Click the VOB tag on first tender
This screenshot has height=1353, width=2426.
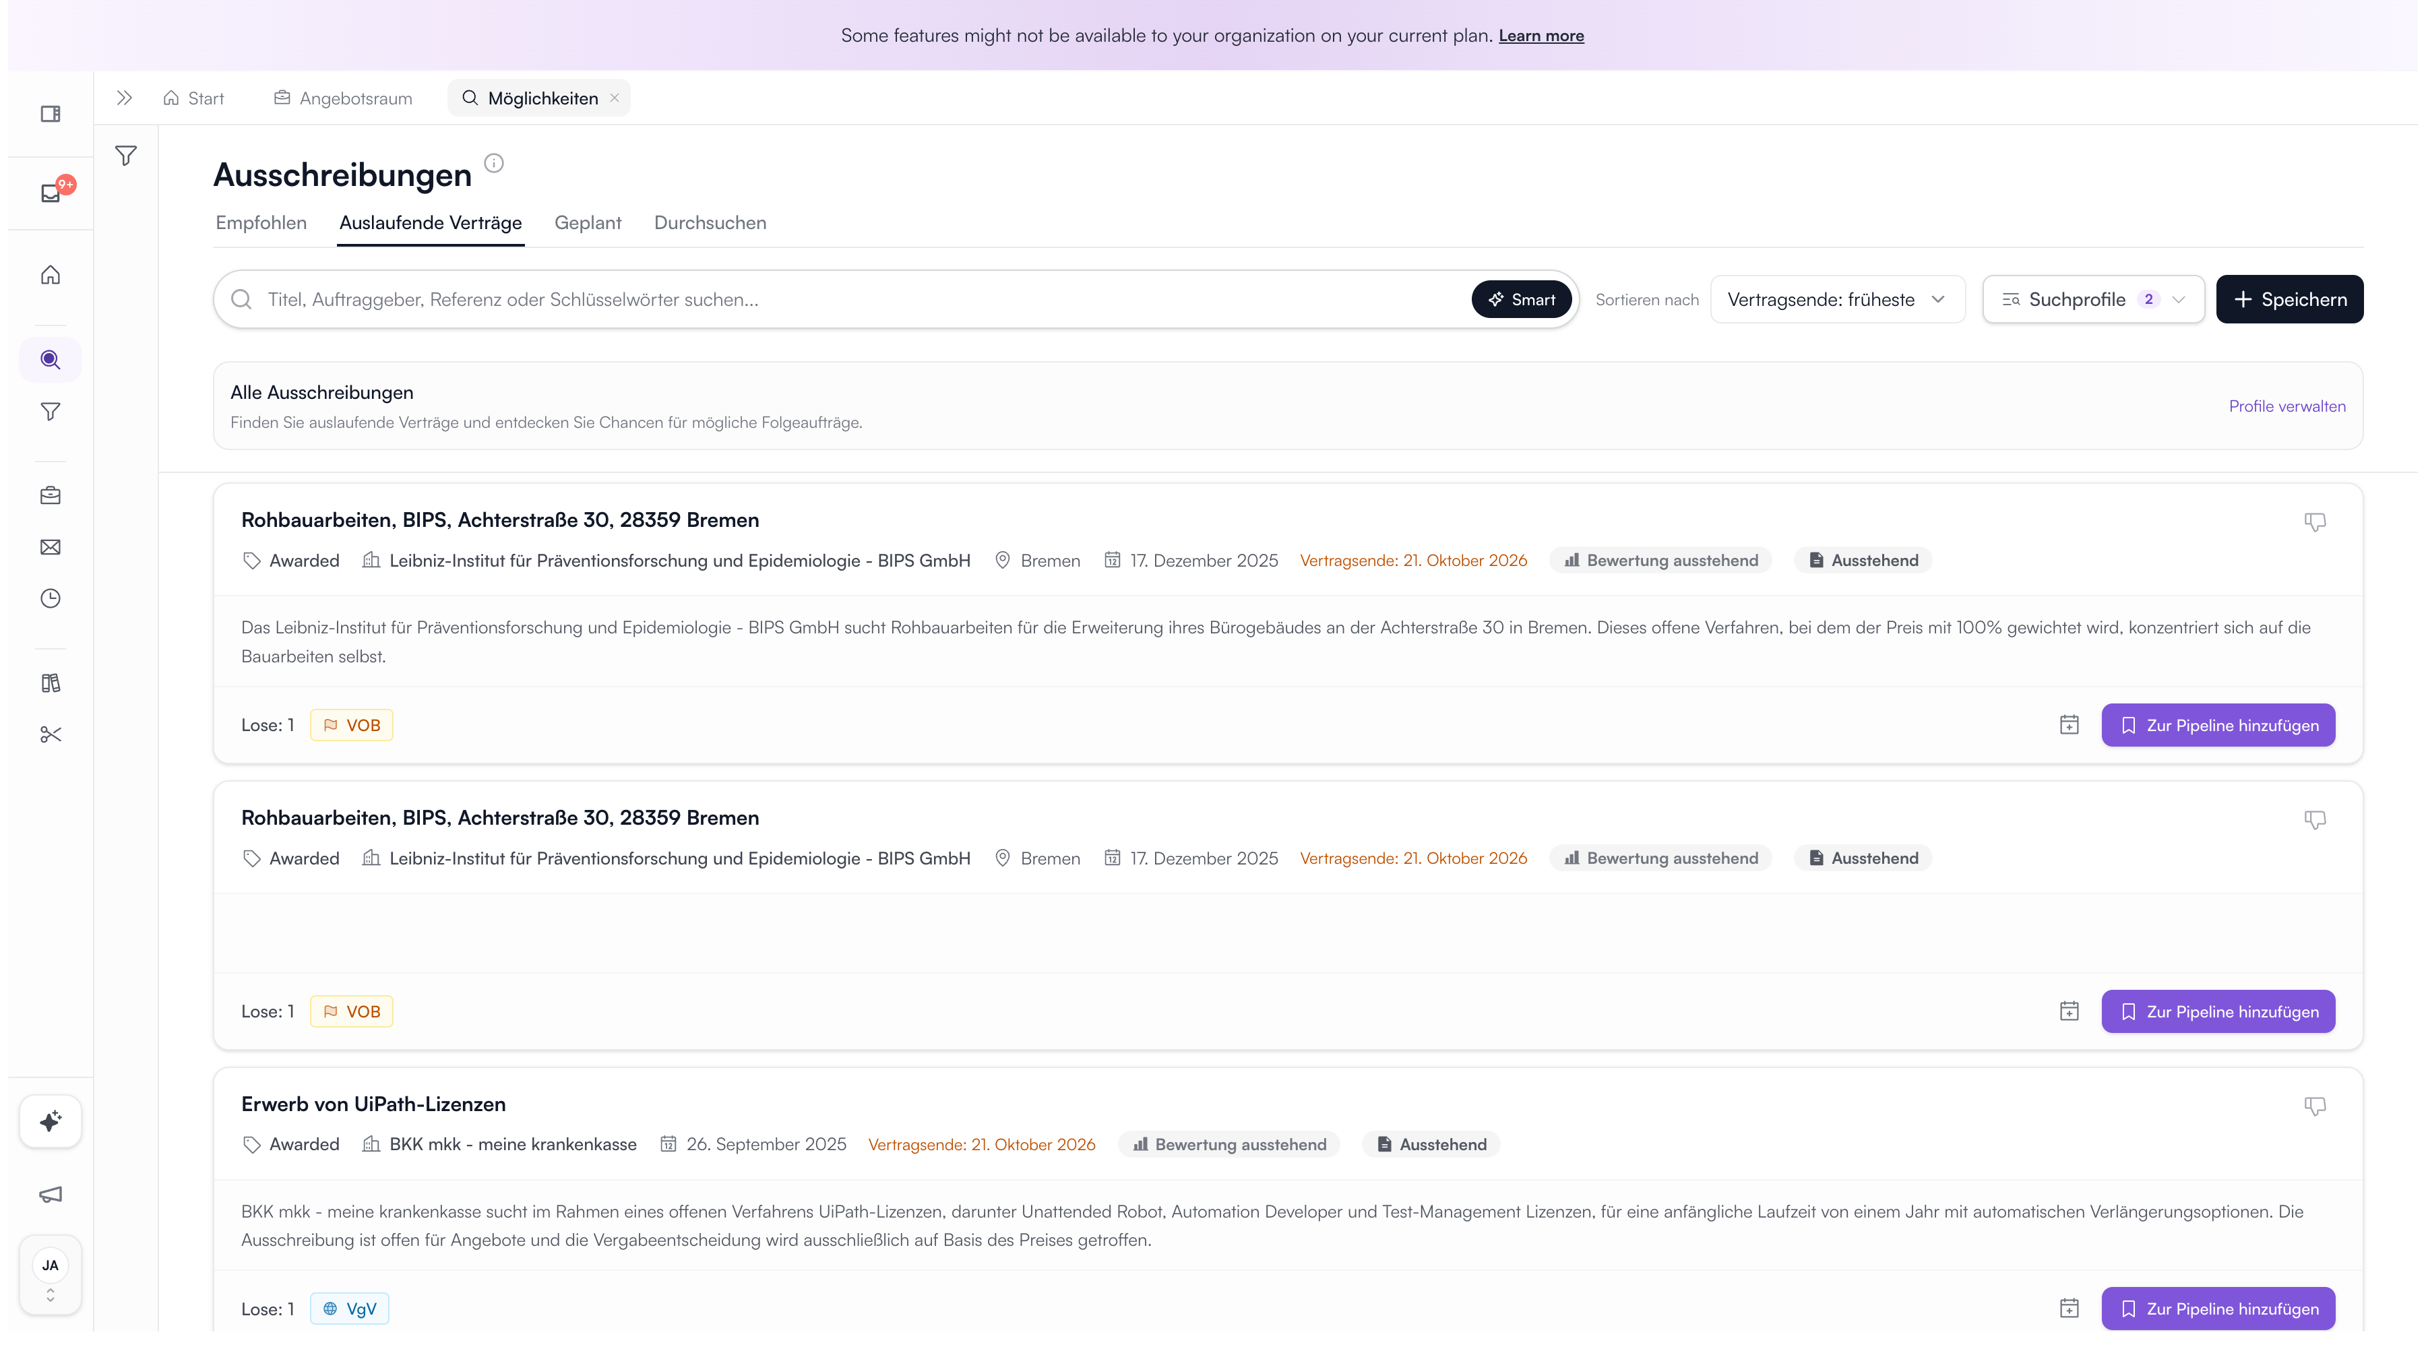pos(351,725)
